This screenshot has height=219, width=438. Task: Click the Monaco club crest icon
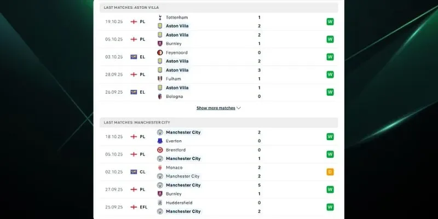(x=160, y=168)
